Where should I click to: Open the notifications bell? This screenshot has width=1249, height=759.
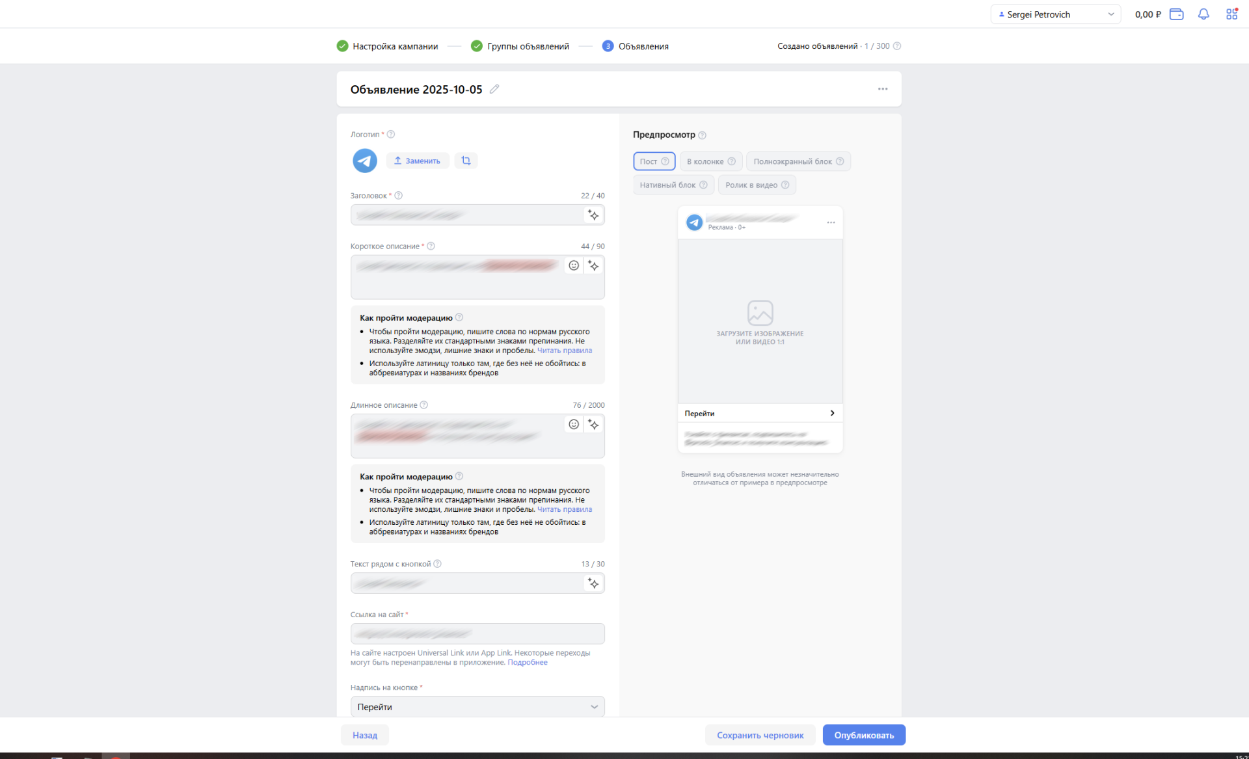coord(1203,14)
